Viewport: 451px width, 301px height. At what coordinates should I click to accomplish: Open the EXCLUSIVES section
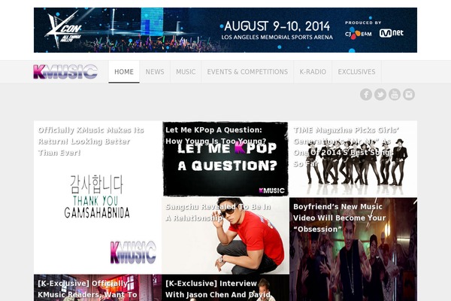(x=356, y=71)
